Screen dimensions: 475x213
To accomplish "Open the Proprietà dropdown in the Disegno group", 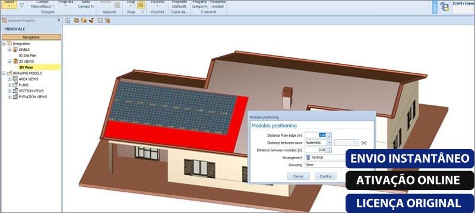I will click(x=65, y=4).
